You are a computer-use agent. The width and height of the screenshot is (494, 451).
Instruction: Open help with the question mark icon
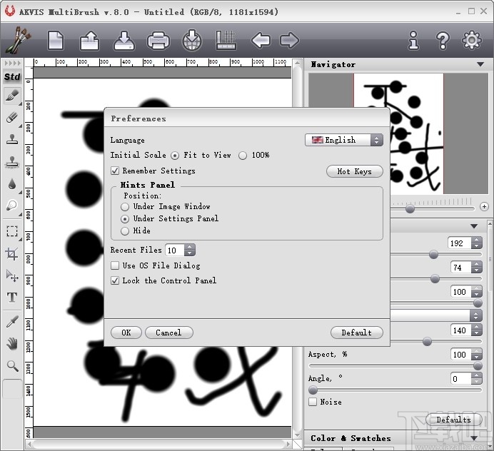(443, 40)
